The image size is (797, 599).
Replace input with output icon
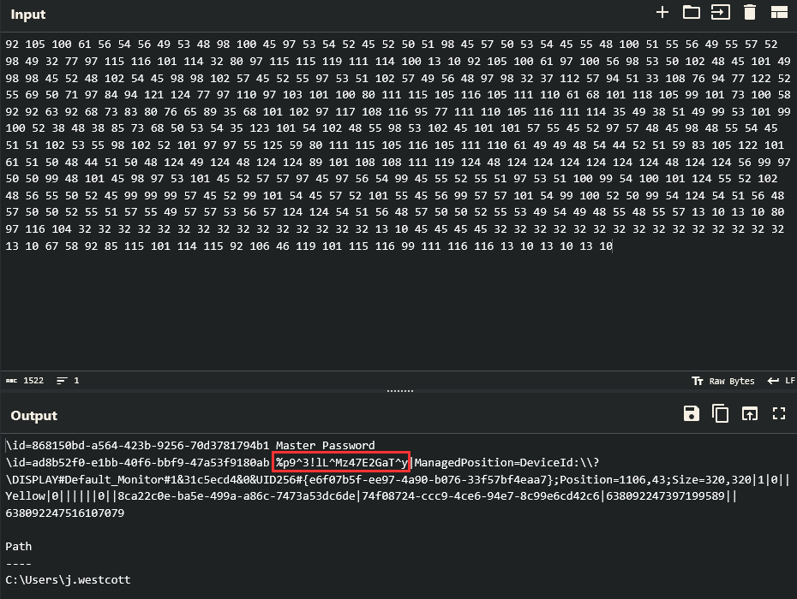(x=750, y=414)
